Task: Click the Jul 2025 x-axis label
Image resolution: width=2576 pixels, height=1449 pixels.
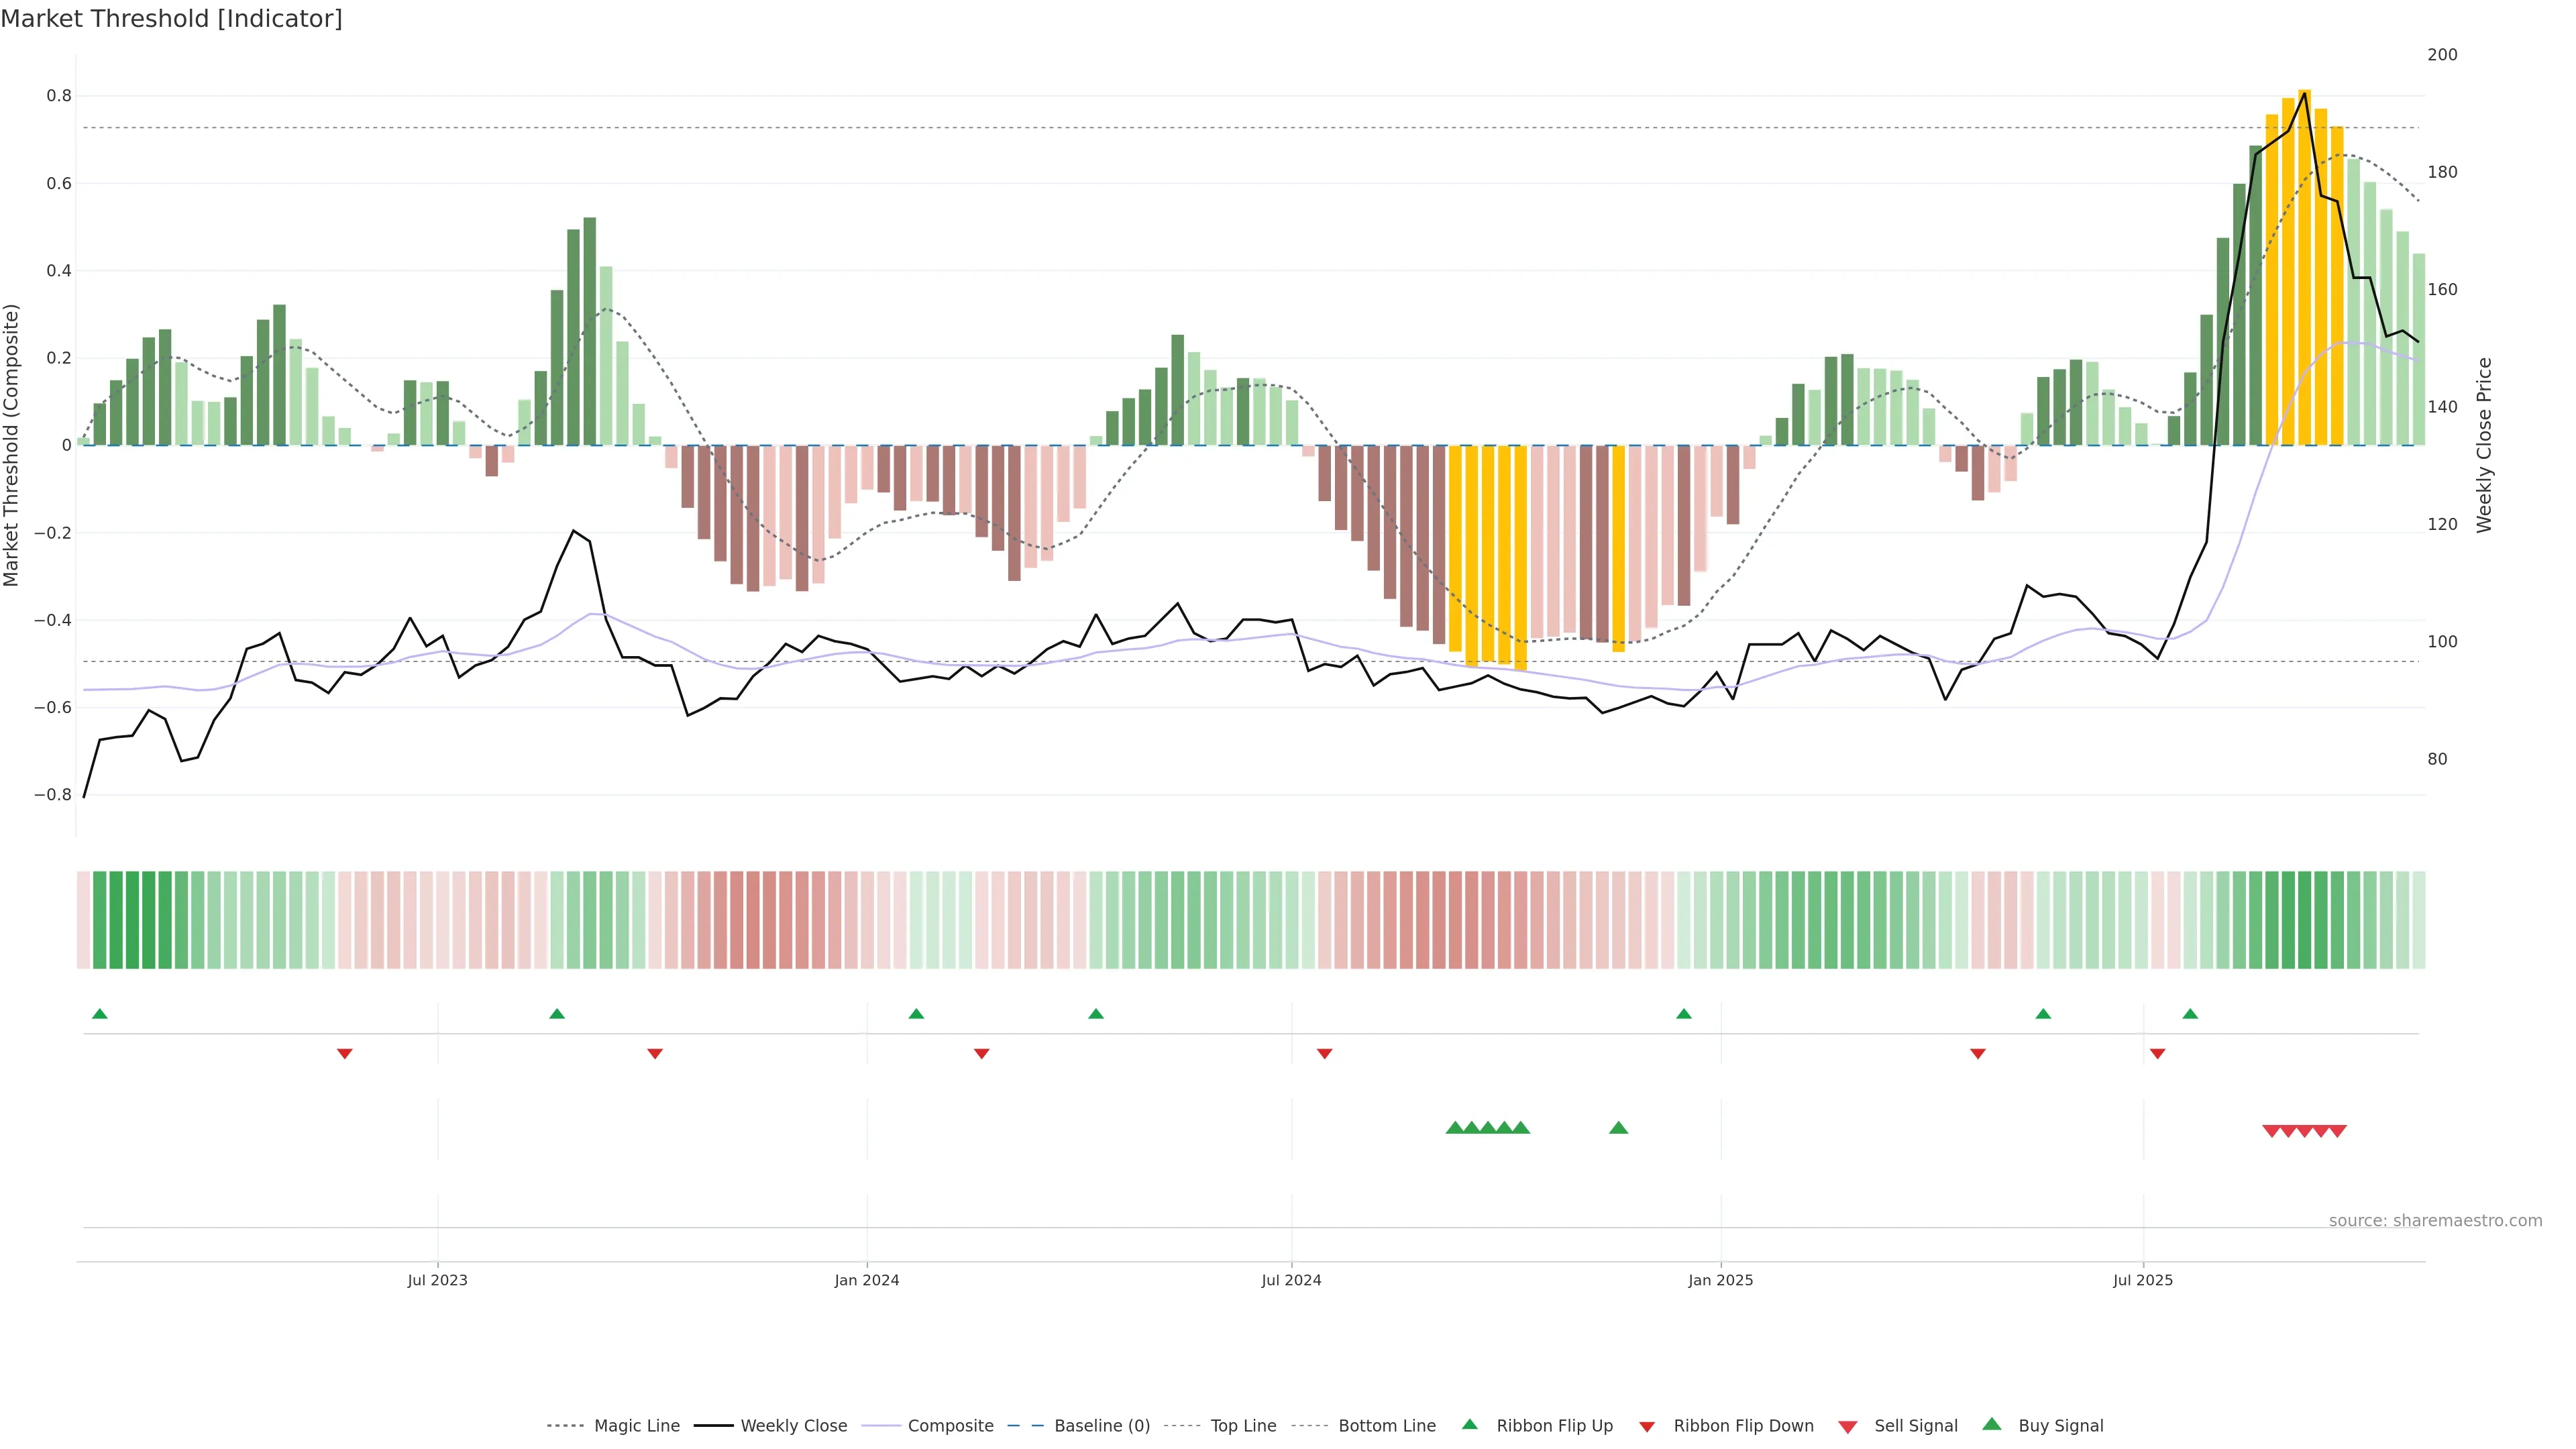Action: 2142,1280
